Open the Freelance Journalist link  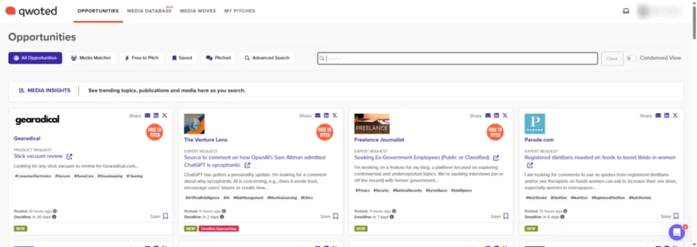point(379,140)
